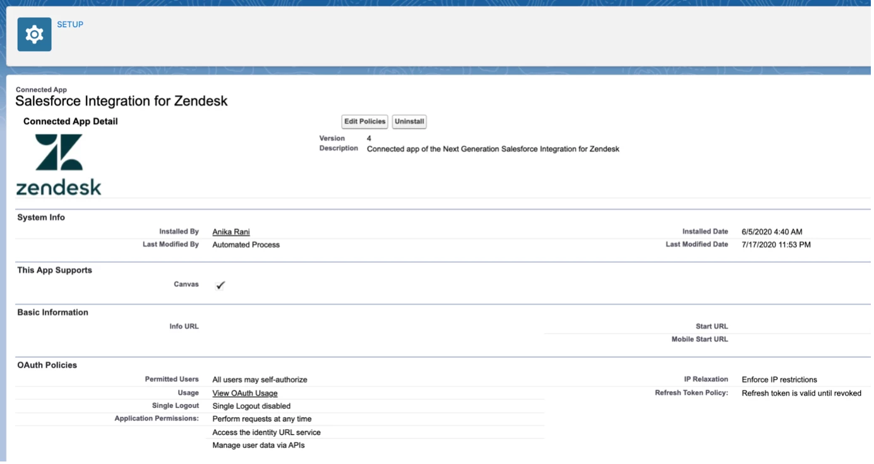Click All users may self-authorize text
Image resolution: width=874 pixels, height=464 pixels.
point(260,380)
